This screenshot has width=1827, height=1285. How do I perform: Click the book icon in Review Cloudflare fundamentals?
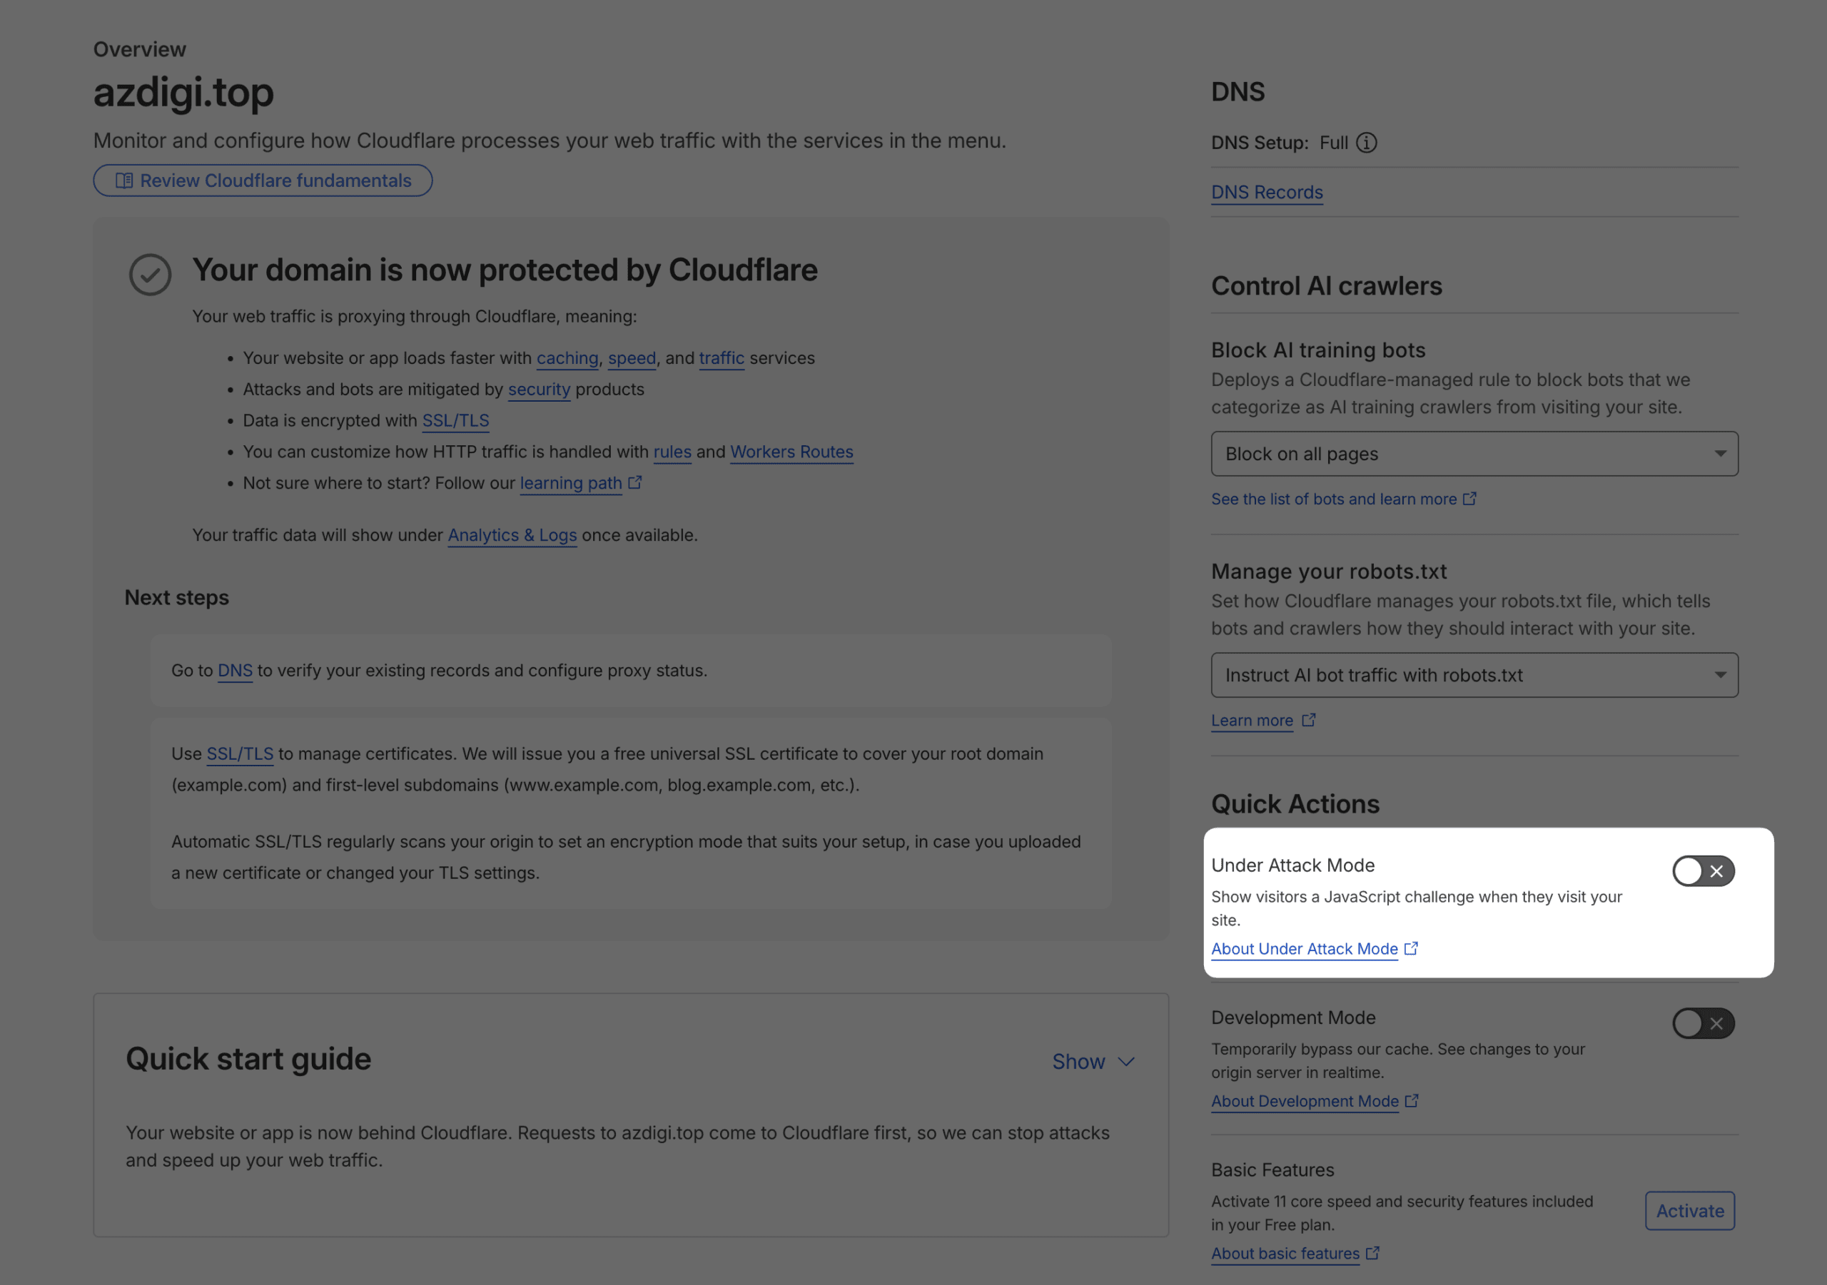click(x=124, y=181)
